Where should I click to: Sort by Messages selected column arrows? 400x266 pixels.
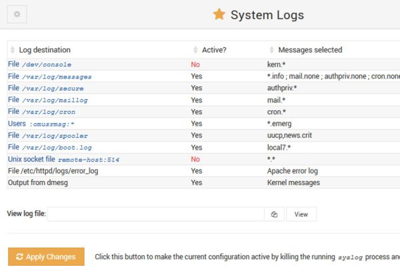tap(272, 50)
